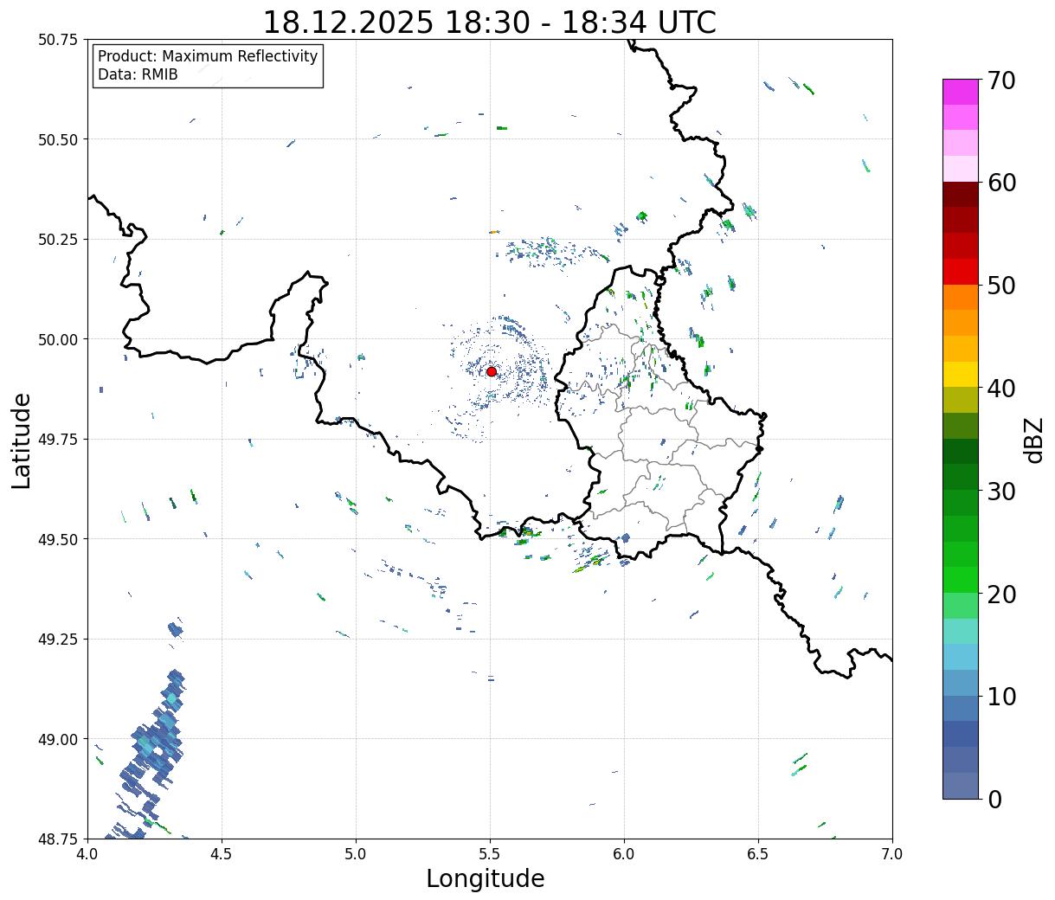Click the magenta 70 dBZ colorbar segment
Viewport: 1055px width, 900px height.
(x=961, y=92)
